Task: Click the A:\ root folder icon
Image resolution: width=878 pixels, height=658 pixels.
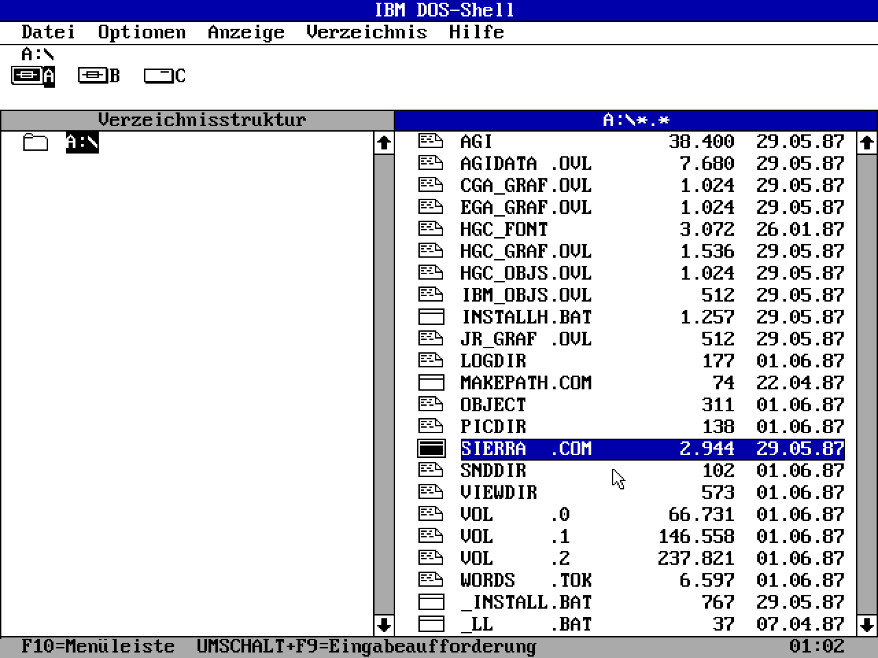Action: (x=35, y=143)
